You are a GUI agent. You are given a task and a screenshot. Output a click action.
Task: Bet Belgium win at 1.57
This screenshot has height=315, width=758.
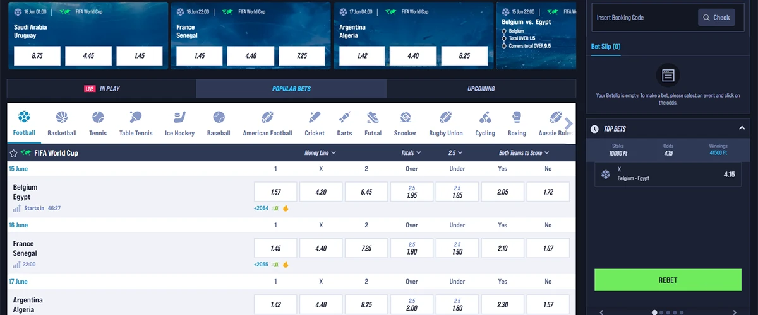(275, 192)
